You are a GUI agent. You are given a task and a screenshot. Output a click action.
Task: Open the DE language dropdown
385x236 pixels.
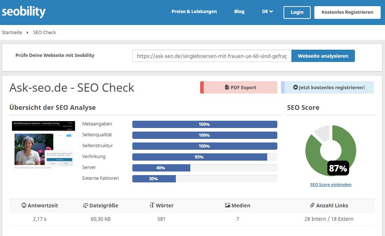268,12
